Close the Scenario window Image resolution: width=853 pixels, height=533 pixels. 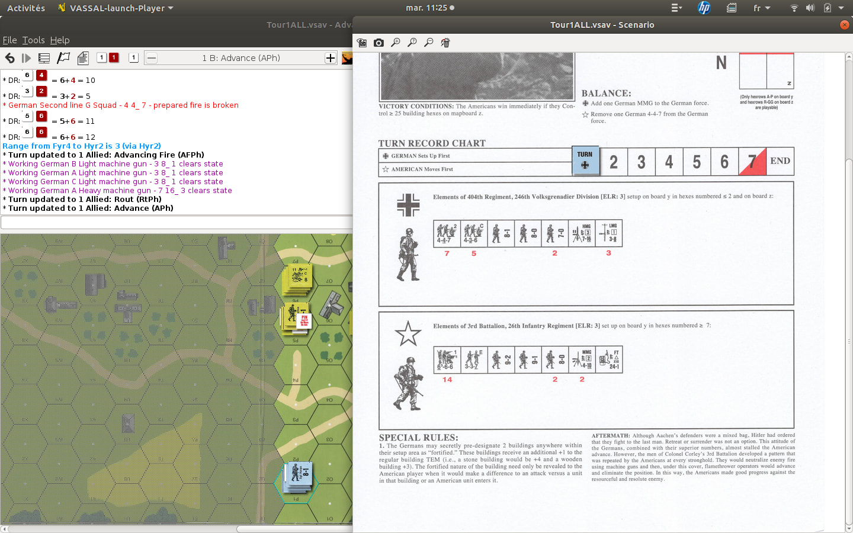(845, 25)
